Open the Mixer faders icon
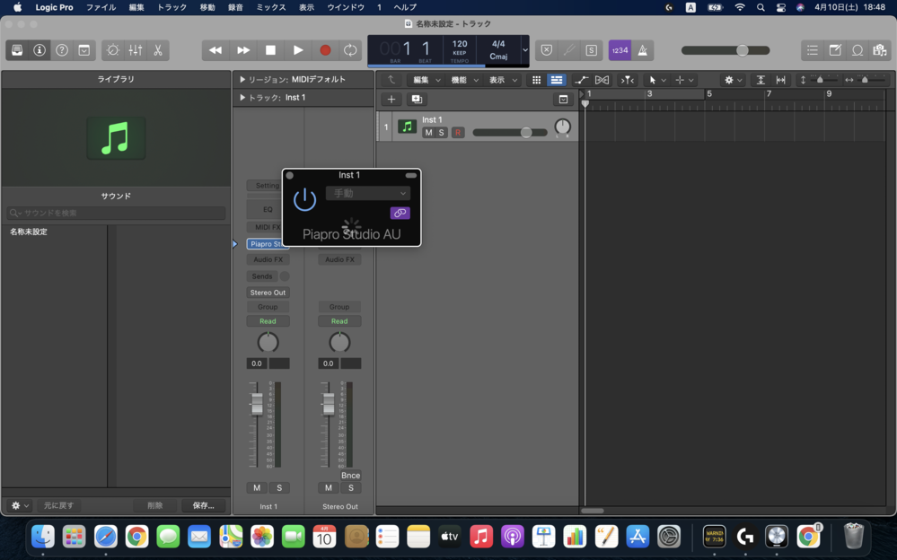The width and height of the screenshot is (897, 560). 136,50
